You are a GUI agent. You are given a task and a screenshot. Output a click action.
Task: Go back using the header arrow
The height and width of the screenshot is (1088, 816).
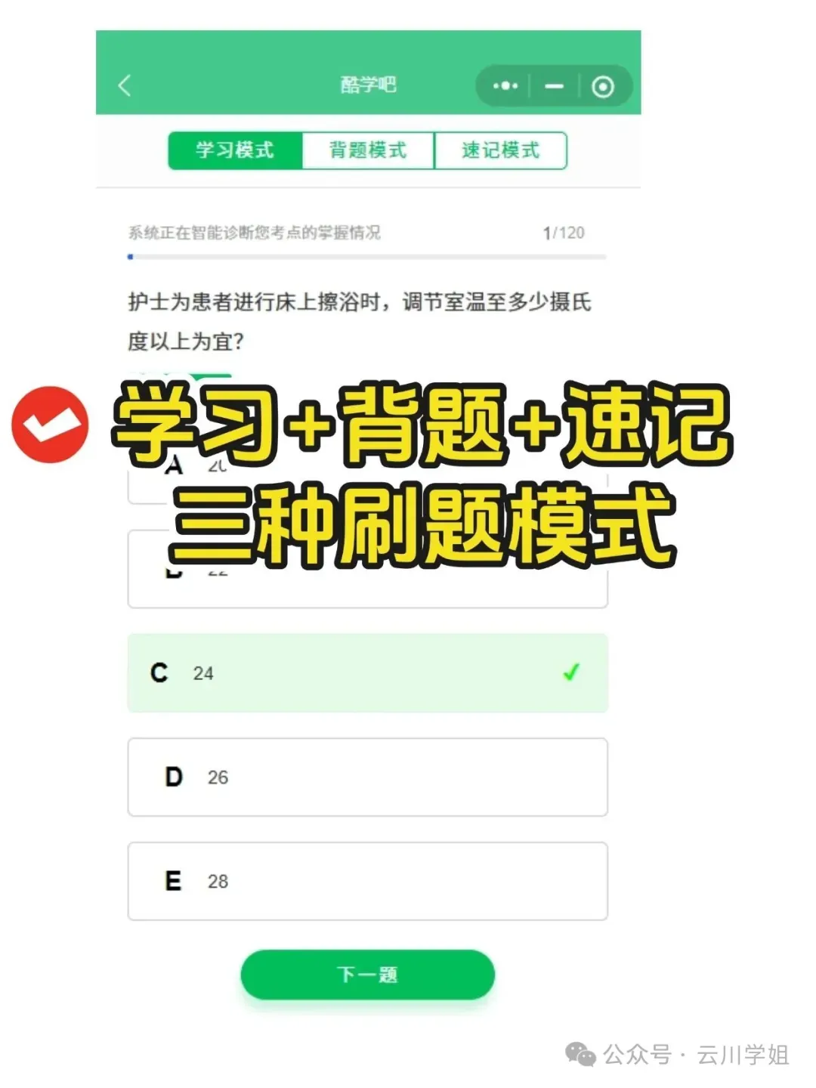coord(125,85)
